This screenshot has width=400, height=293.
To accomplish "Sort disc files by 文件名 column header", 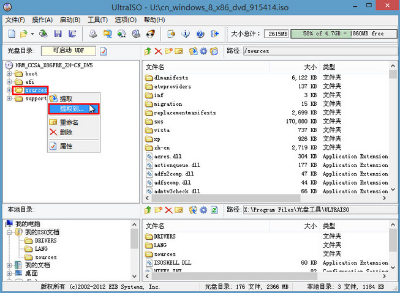I will point(206,67).
